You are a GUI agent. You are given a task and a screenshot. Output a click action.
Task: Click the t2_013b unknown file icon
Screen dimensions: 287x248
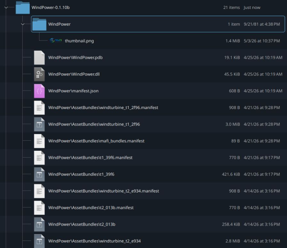(x=39, y=224)
